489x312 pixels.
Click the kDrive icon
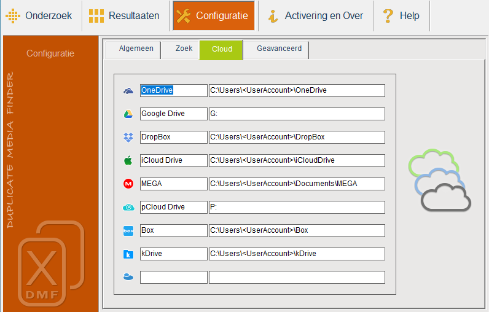[128, 254]
